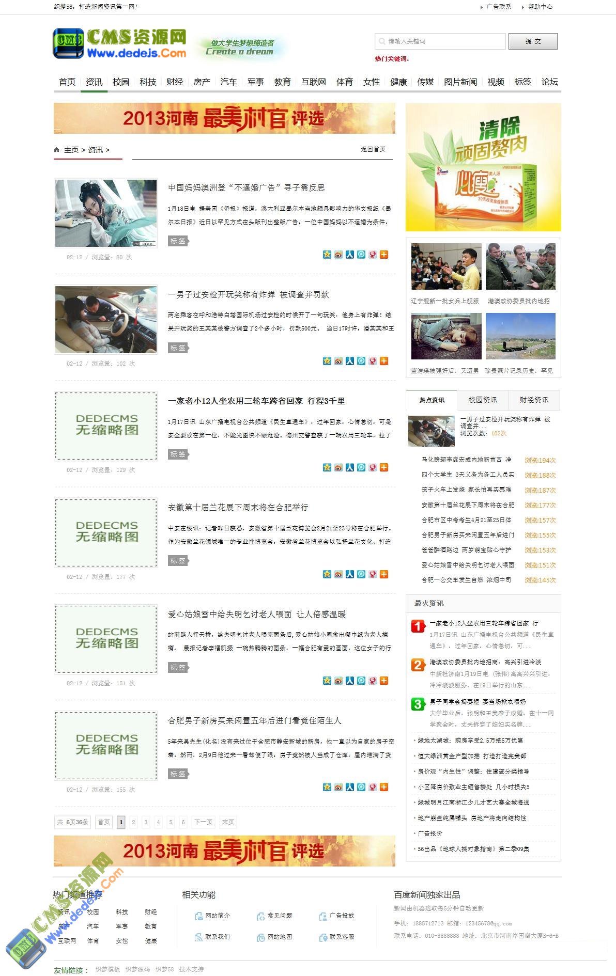Click the 提交 search button

pos(533,41)
